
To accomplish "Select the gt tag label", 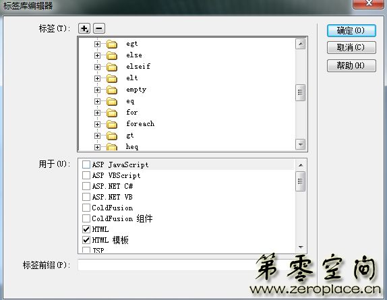I will [130, 136].
